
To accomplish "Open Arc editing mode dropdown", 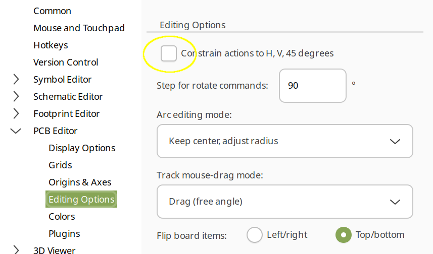I will (285, 141).
